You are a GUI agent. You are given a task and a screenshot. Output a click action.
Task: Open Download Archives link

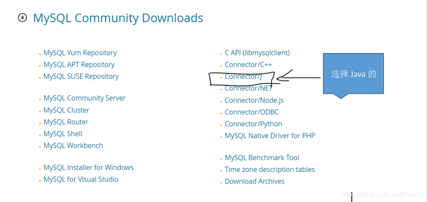click(x=254, y=181)
